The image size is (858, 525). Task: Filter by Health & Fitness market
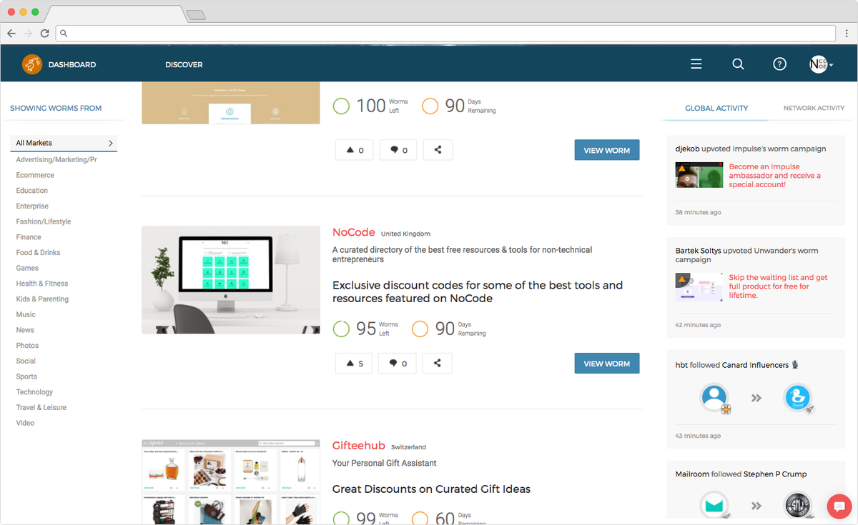coord(42,284)
